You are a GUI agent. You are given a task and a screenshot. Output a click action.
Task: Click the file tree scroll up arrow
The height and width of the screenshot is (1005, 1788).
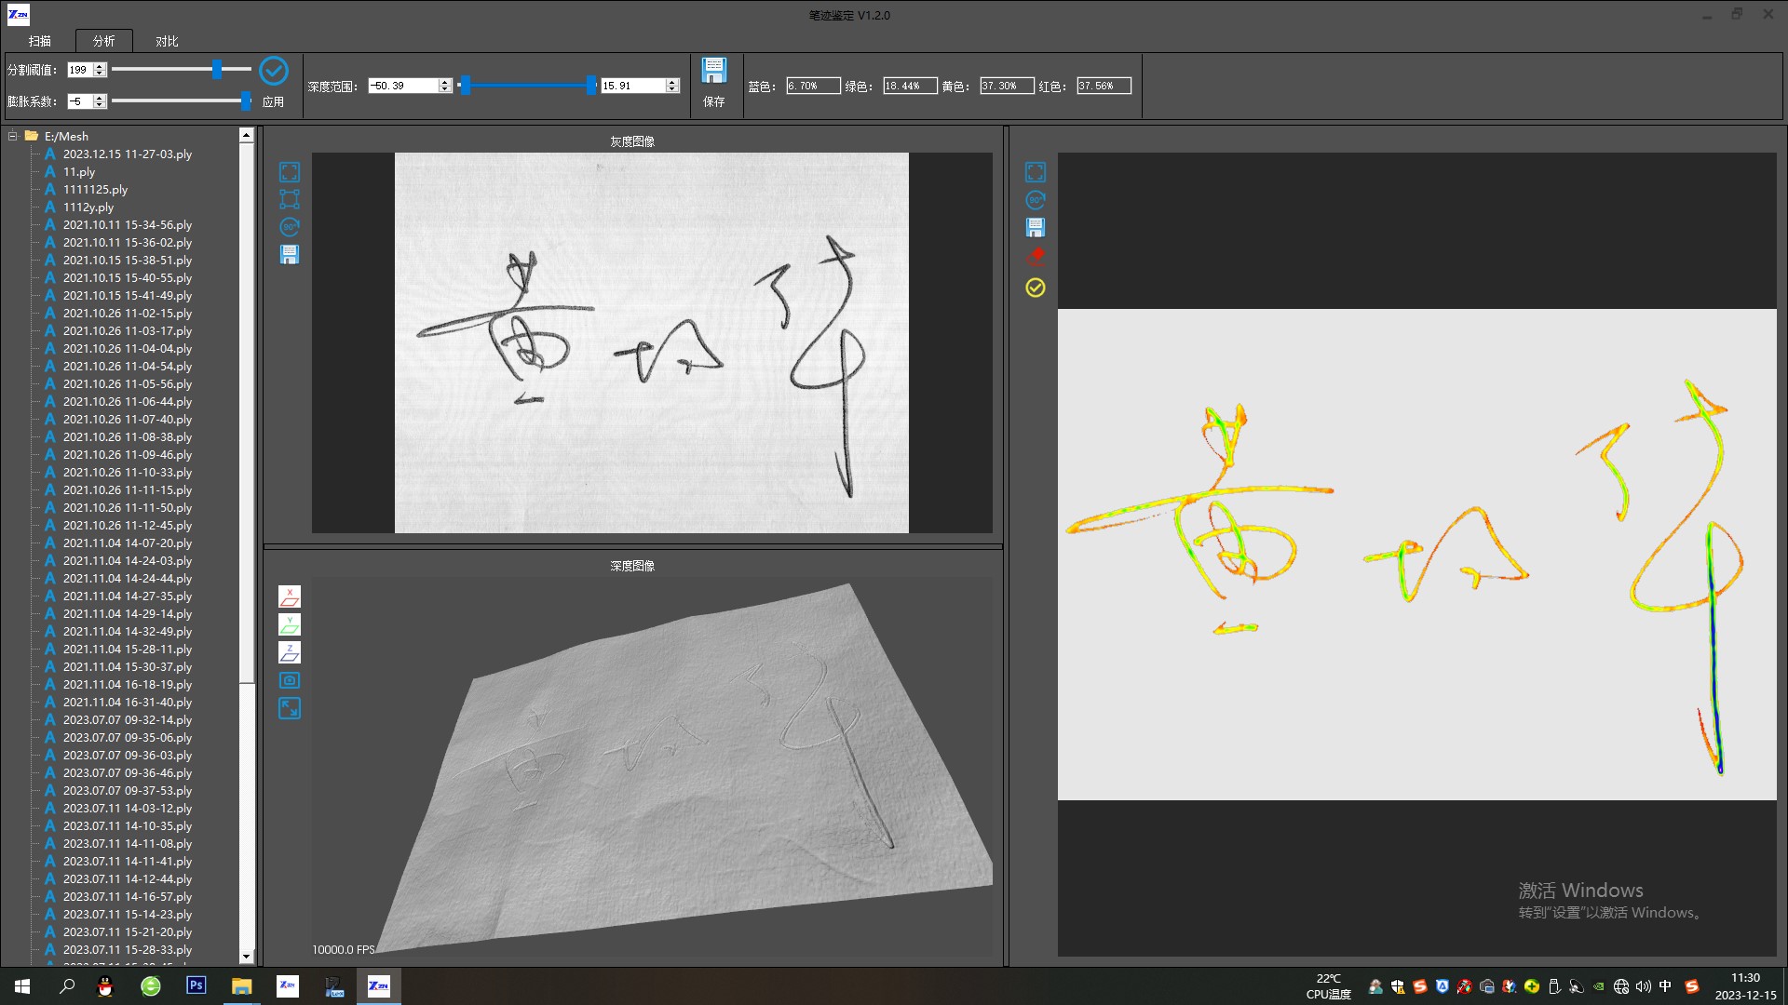click(x=247, y=136)
